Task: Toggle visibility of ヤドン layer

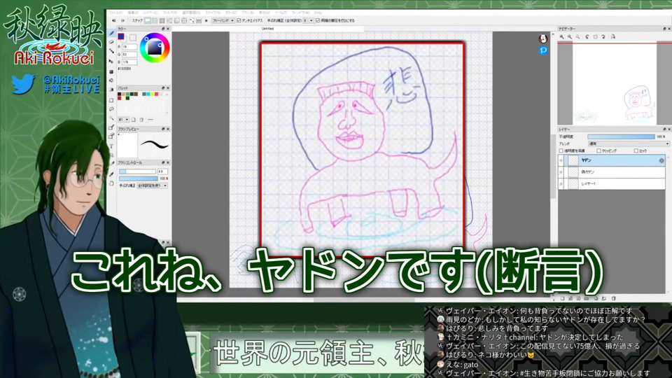Action: 561,160
